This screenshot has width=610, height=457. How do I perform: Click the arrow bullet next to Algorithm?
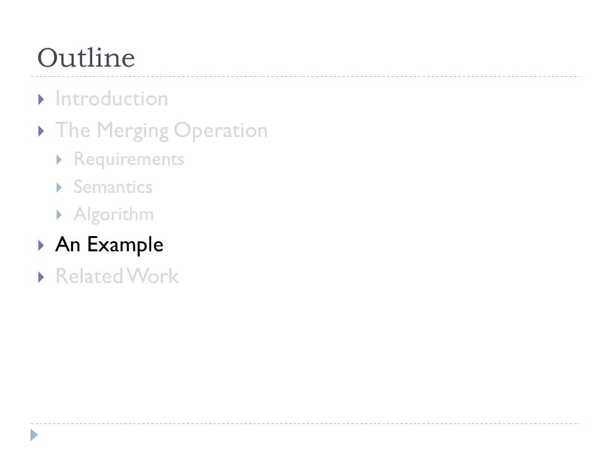59,215
